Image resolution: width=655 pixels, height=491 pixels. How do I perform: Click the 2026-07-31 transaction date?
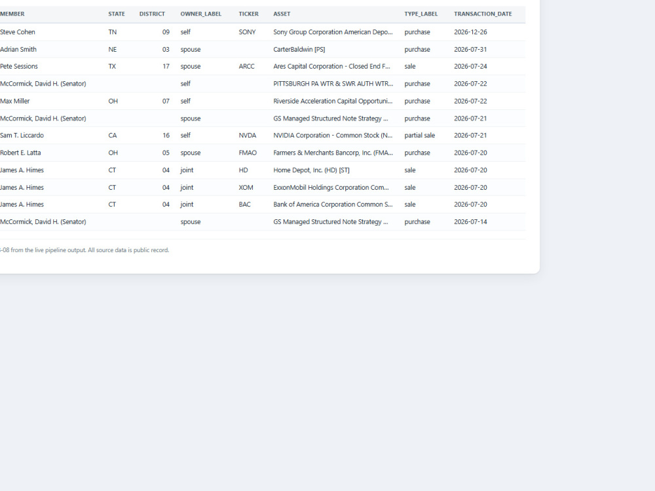[470, 49]
